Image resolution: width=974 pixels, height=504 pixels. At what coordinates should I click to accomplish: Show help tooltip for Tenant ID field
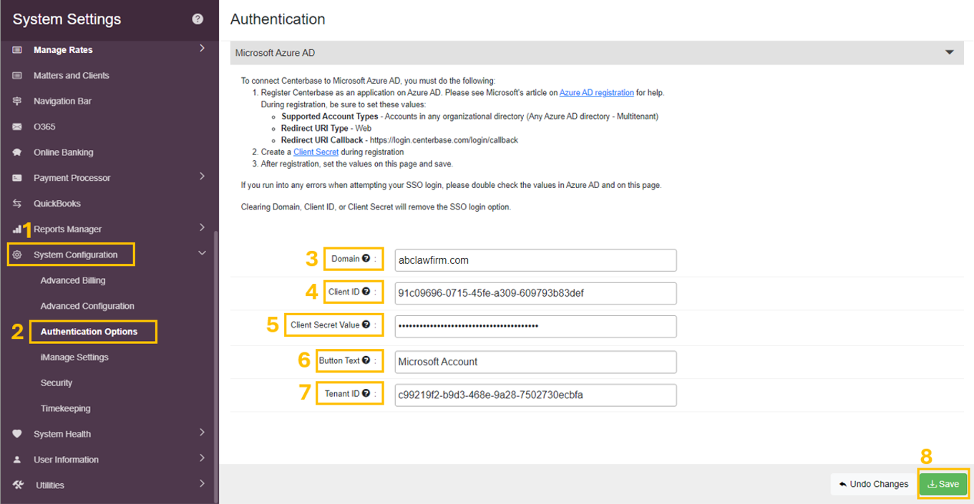[366, 393]
